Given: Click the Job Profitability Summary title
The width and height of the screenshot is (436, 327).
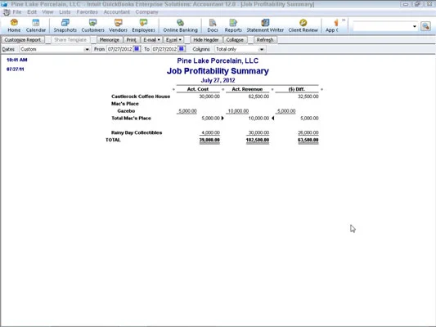Looking at the screenshot, I should pyautogui.click(x=218, y=71).
